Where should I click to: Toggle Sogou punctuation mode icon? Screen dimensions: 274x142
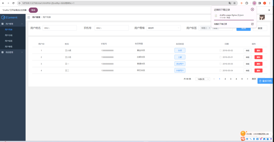[251, 139]
